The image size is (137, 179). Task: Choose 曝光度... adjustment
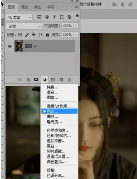[59, 122]
